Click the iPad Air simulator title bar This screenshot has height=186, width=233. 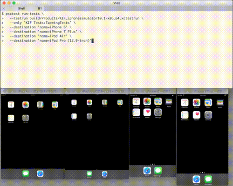tap(33, 91)
